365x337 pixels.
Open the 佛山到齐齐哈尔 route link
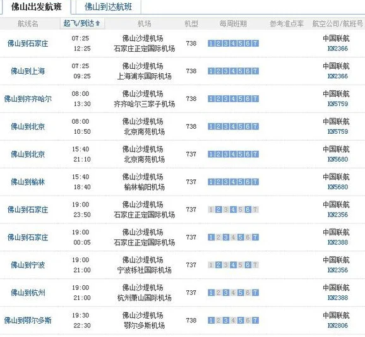point(28,99)
